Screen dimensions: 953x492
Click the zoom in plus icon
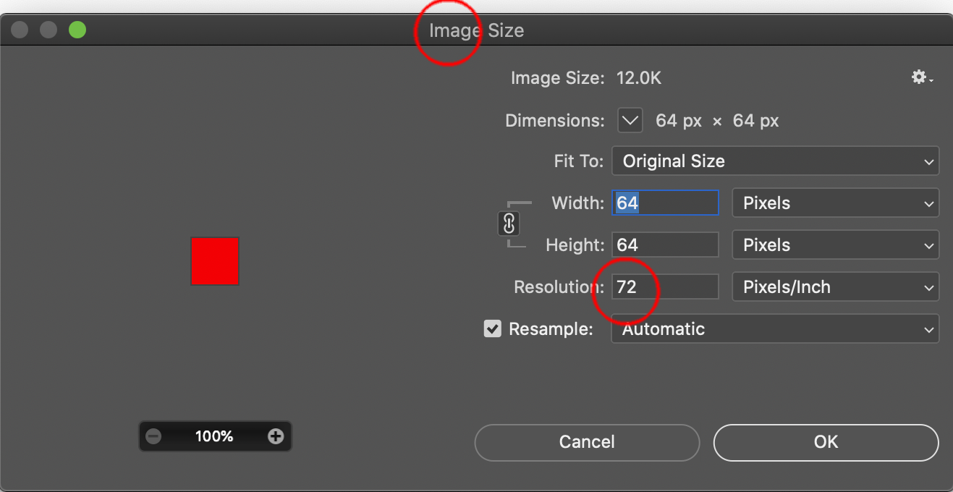point(276,436)
